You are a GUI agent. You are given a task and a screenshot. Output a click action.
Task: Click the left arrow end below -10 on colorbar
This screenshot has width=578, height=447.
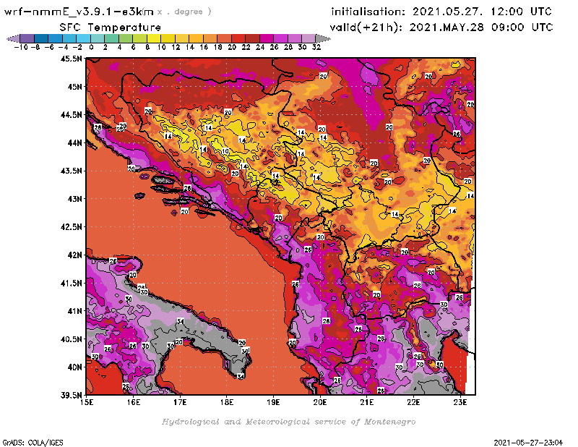[x=13, y=38]
